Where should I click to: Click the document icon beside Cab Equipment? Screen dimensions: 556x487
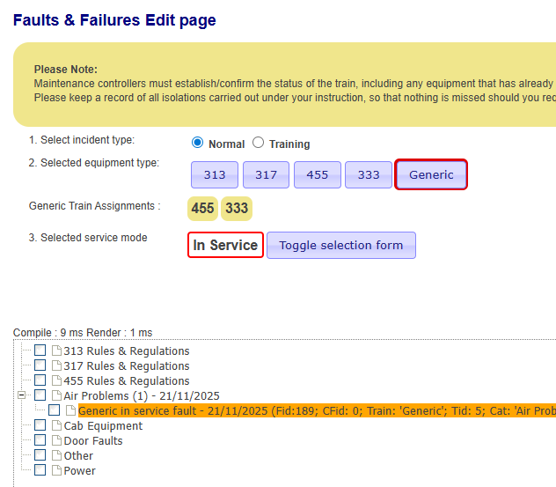tap(56, 426)
